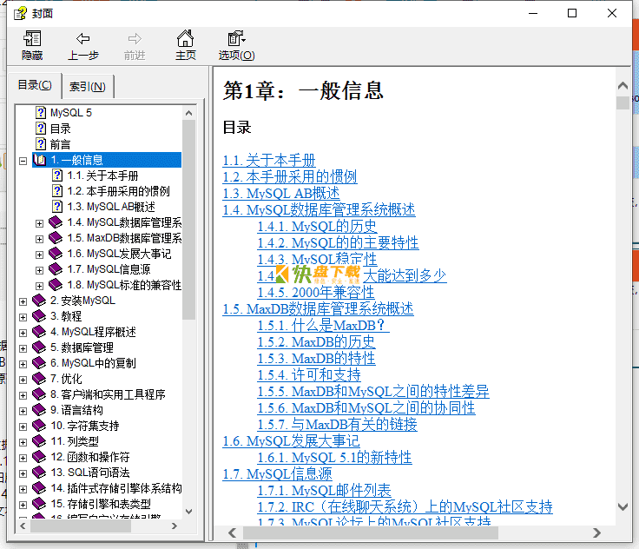Image resolution: width=639 pixels, height=549 pixels.
Task: Open link 1.1. 关于本手册
Action: (269, 161)
